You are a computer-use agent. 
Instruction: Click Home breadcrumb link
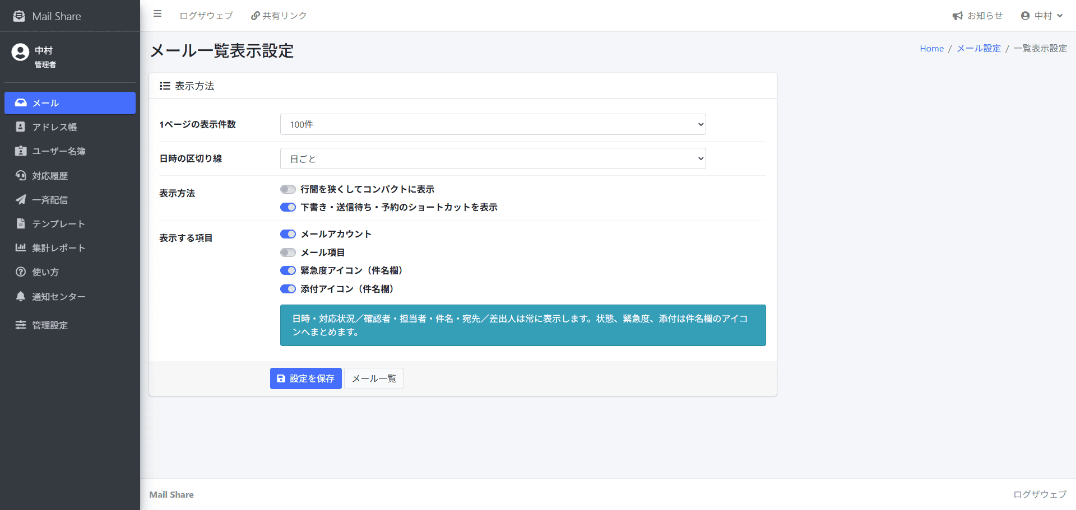click(x=931, y=49)
